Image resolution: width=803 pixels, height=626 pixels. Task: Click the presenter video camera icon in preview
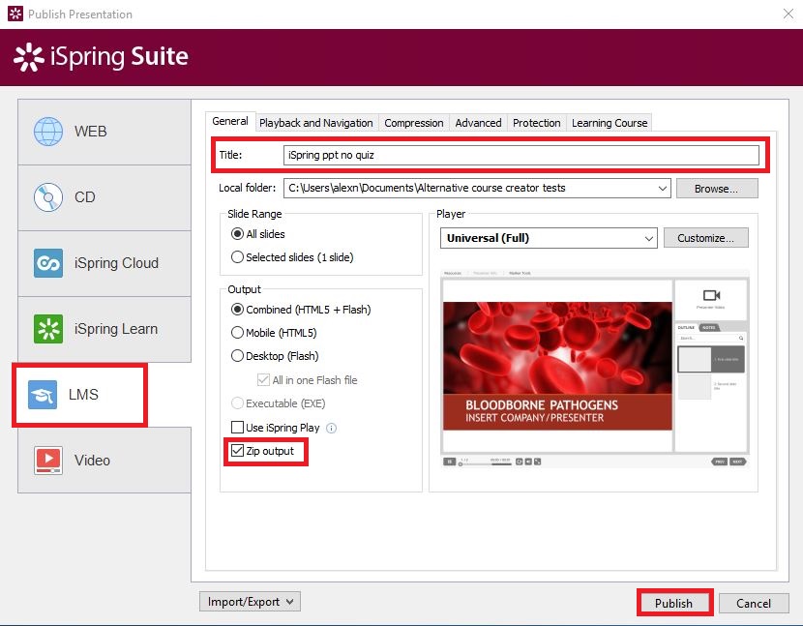pyautogui.click(x=711, y=295)
